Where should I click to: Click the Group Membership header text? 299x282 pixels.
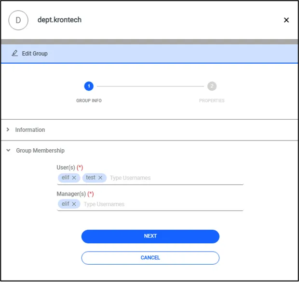(40, 151)
